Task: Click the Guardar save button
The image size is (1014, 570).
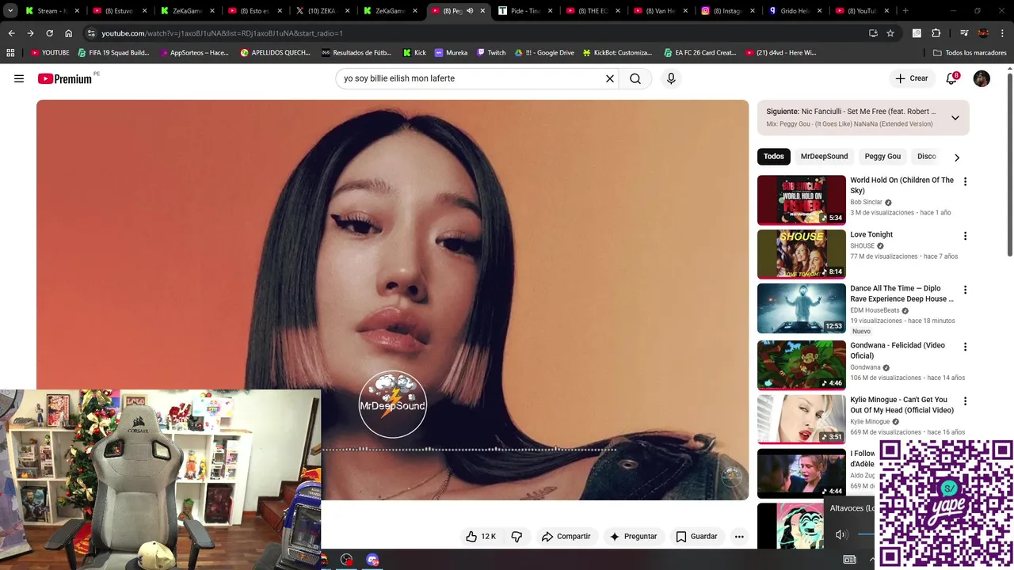Action: [x=696, y=536]
